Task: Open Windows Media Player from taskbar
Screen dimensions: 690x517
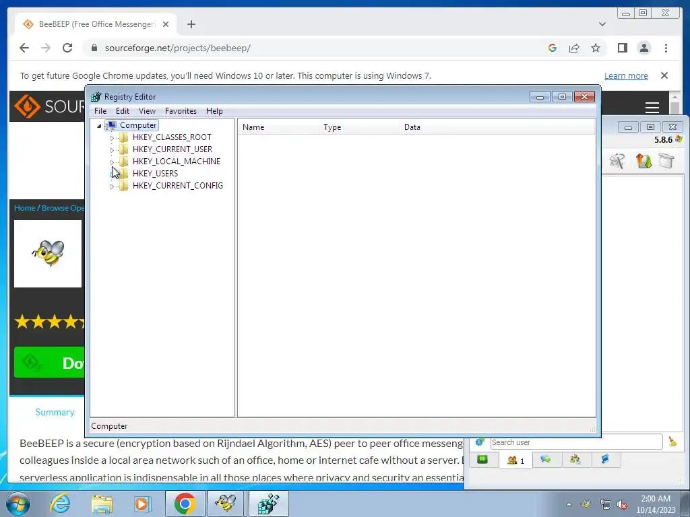Action: pos(142,504)
